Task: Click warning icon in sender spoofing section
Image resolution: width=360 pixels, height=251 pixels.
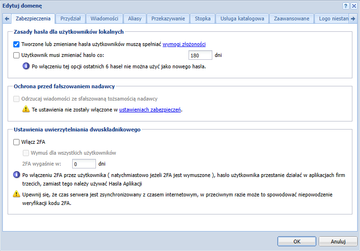Action: coord(27,109)
